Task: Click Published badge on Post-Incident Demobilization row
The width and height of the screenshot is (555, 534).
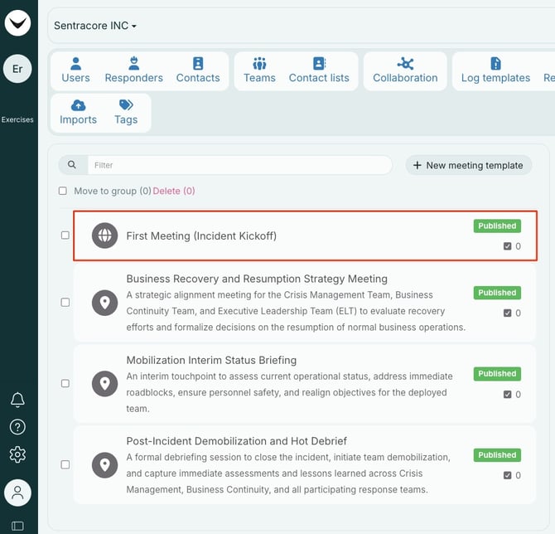Action: click(x=497, y=454)
